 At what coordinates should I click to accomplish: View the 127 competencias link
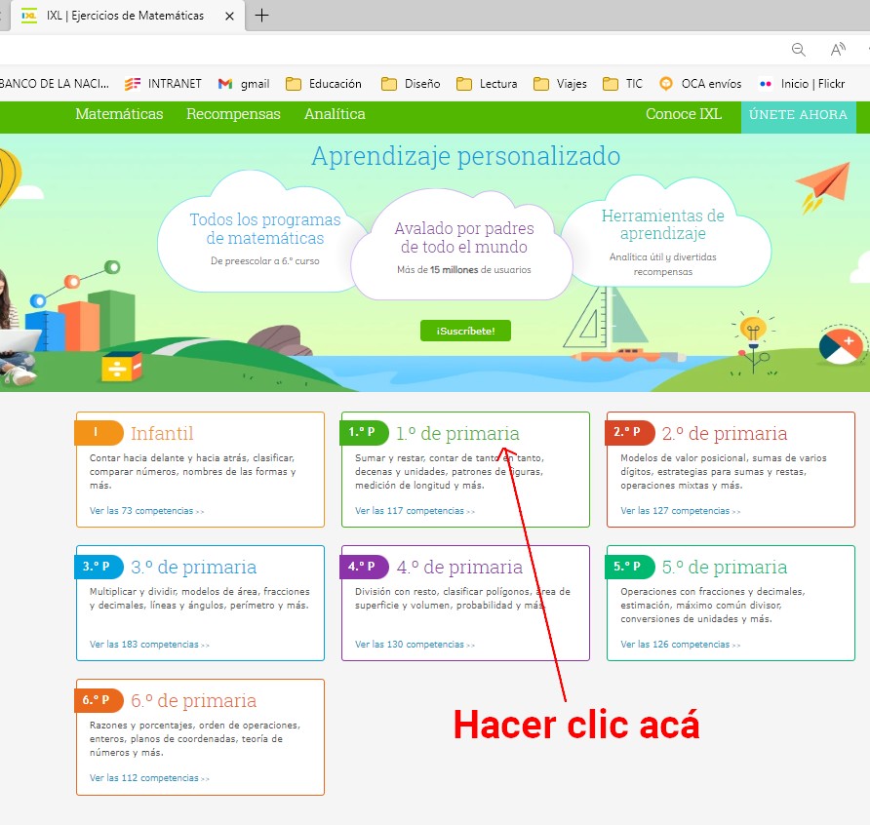coord(680,511)
